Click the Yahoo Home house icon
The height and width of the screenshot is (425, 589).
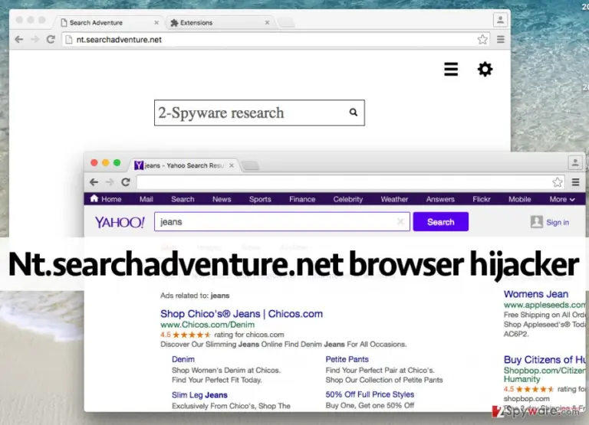tap(94, 198)
